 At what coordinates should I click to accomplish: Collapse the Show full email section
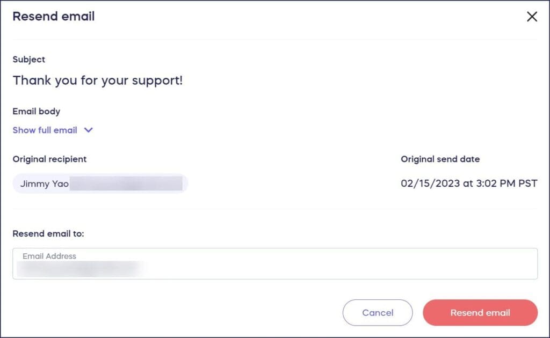(x=44, y=130)
